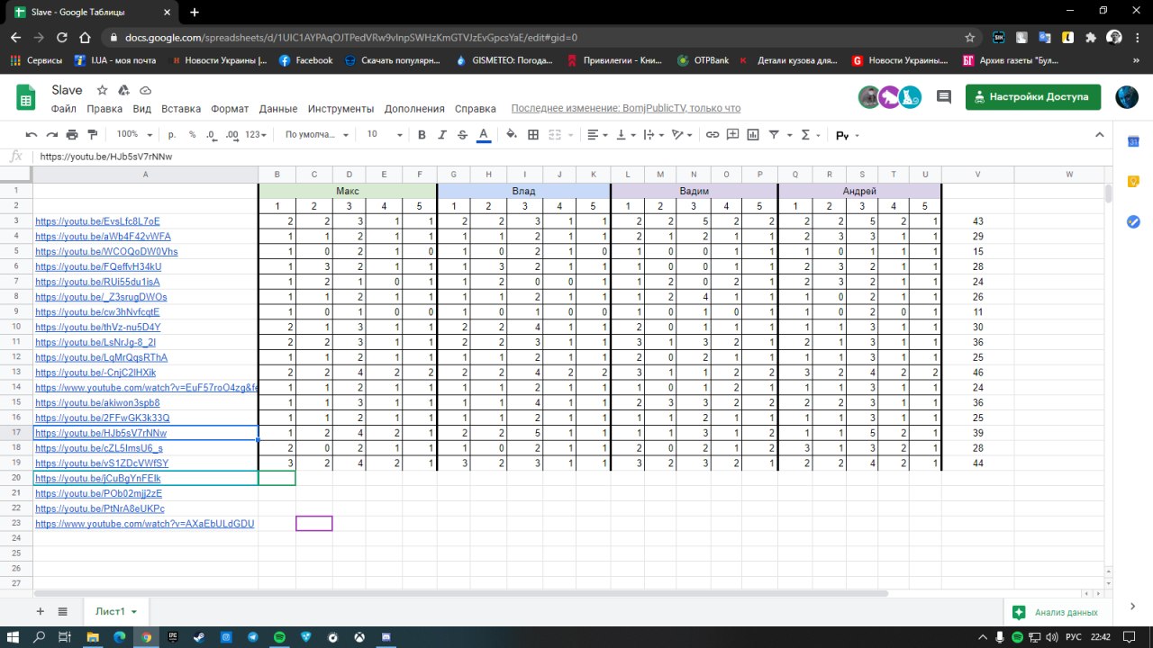Open comment history

tap(944, 97)
